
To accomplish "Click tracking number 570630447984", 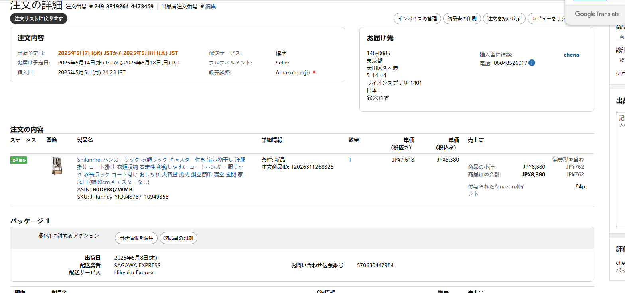I will pos(375,265).
